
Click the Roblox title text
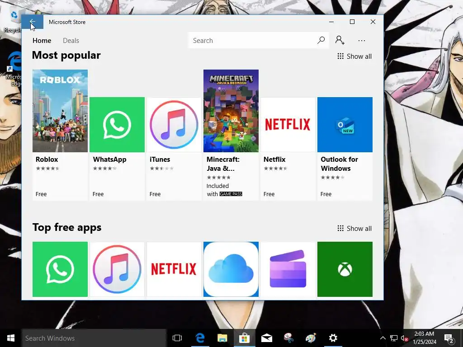[47, 159]
